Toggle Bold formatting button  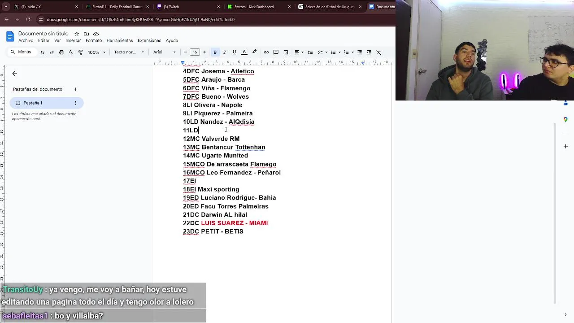(215, 52)
